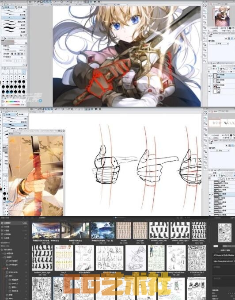This screenshot has width=235, height=300.
Task: Click the painting layer thumbnail, sword-girl window
Action: click(x=215, y=86)
